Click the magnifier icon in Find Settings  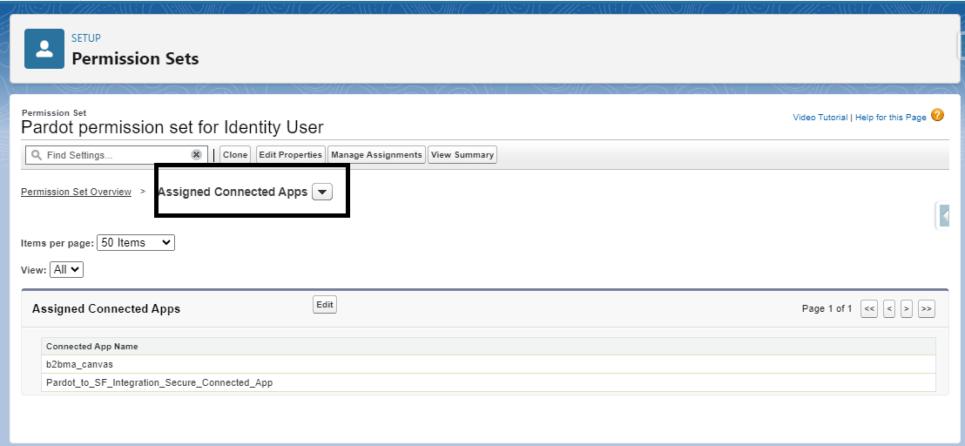click(37, 155)
